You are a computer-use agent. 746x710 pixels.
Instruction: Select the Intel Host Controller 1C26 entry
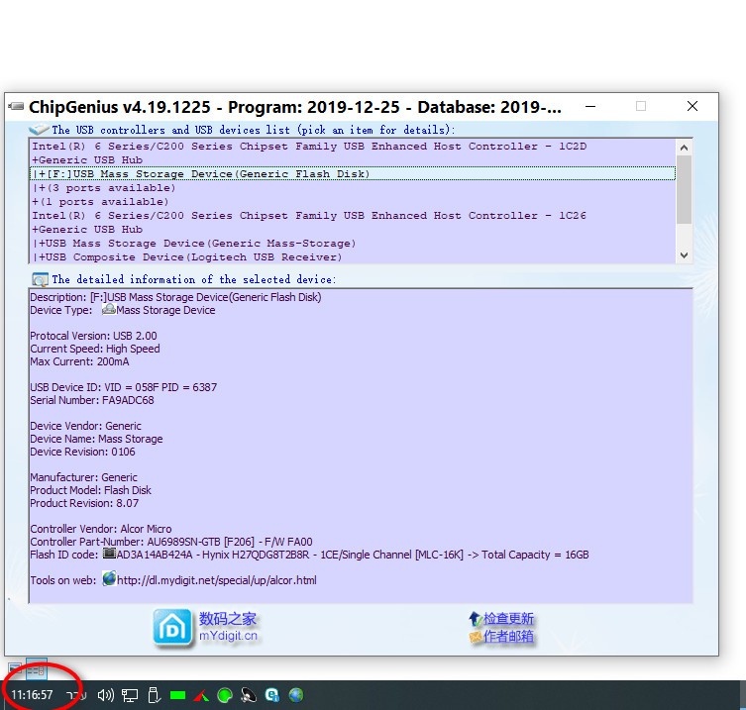click(x=309, y=216)
